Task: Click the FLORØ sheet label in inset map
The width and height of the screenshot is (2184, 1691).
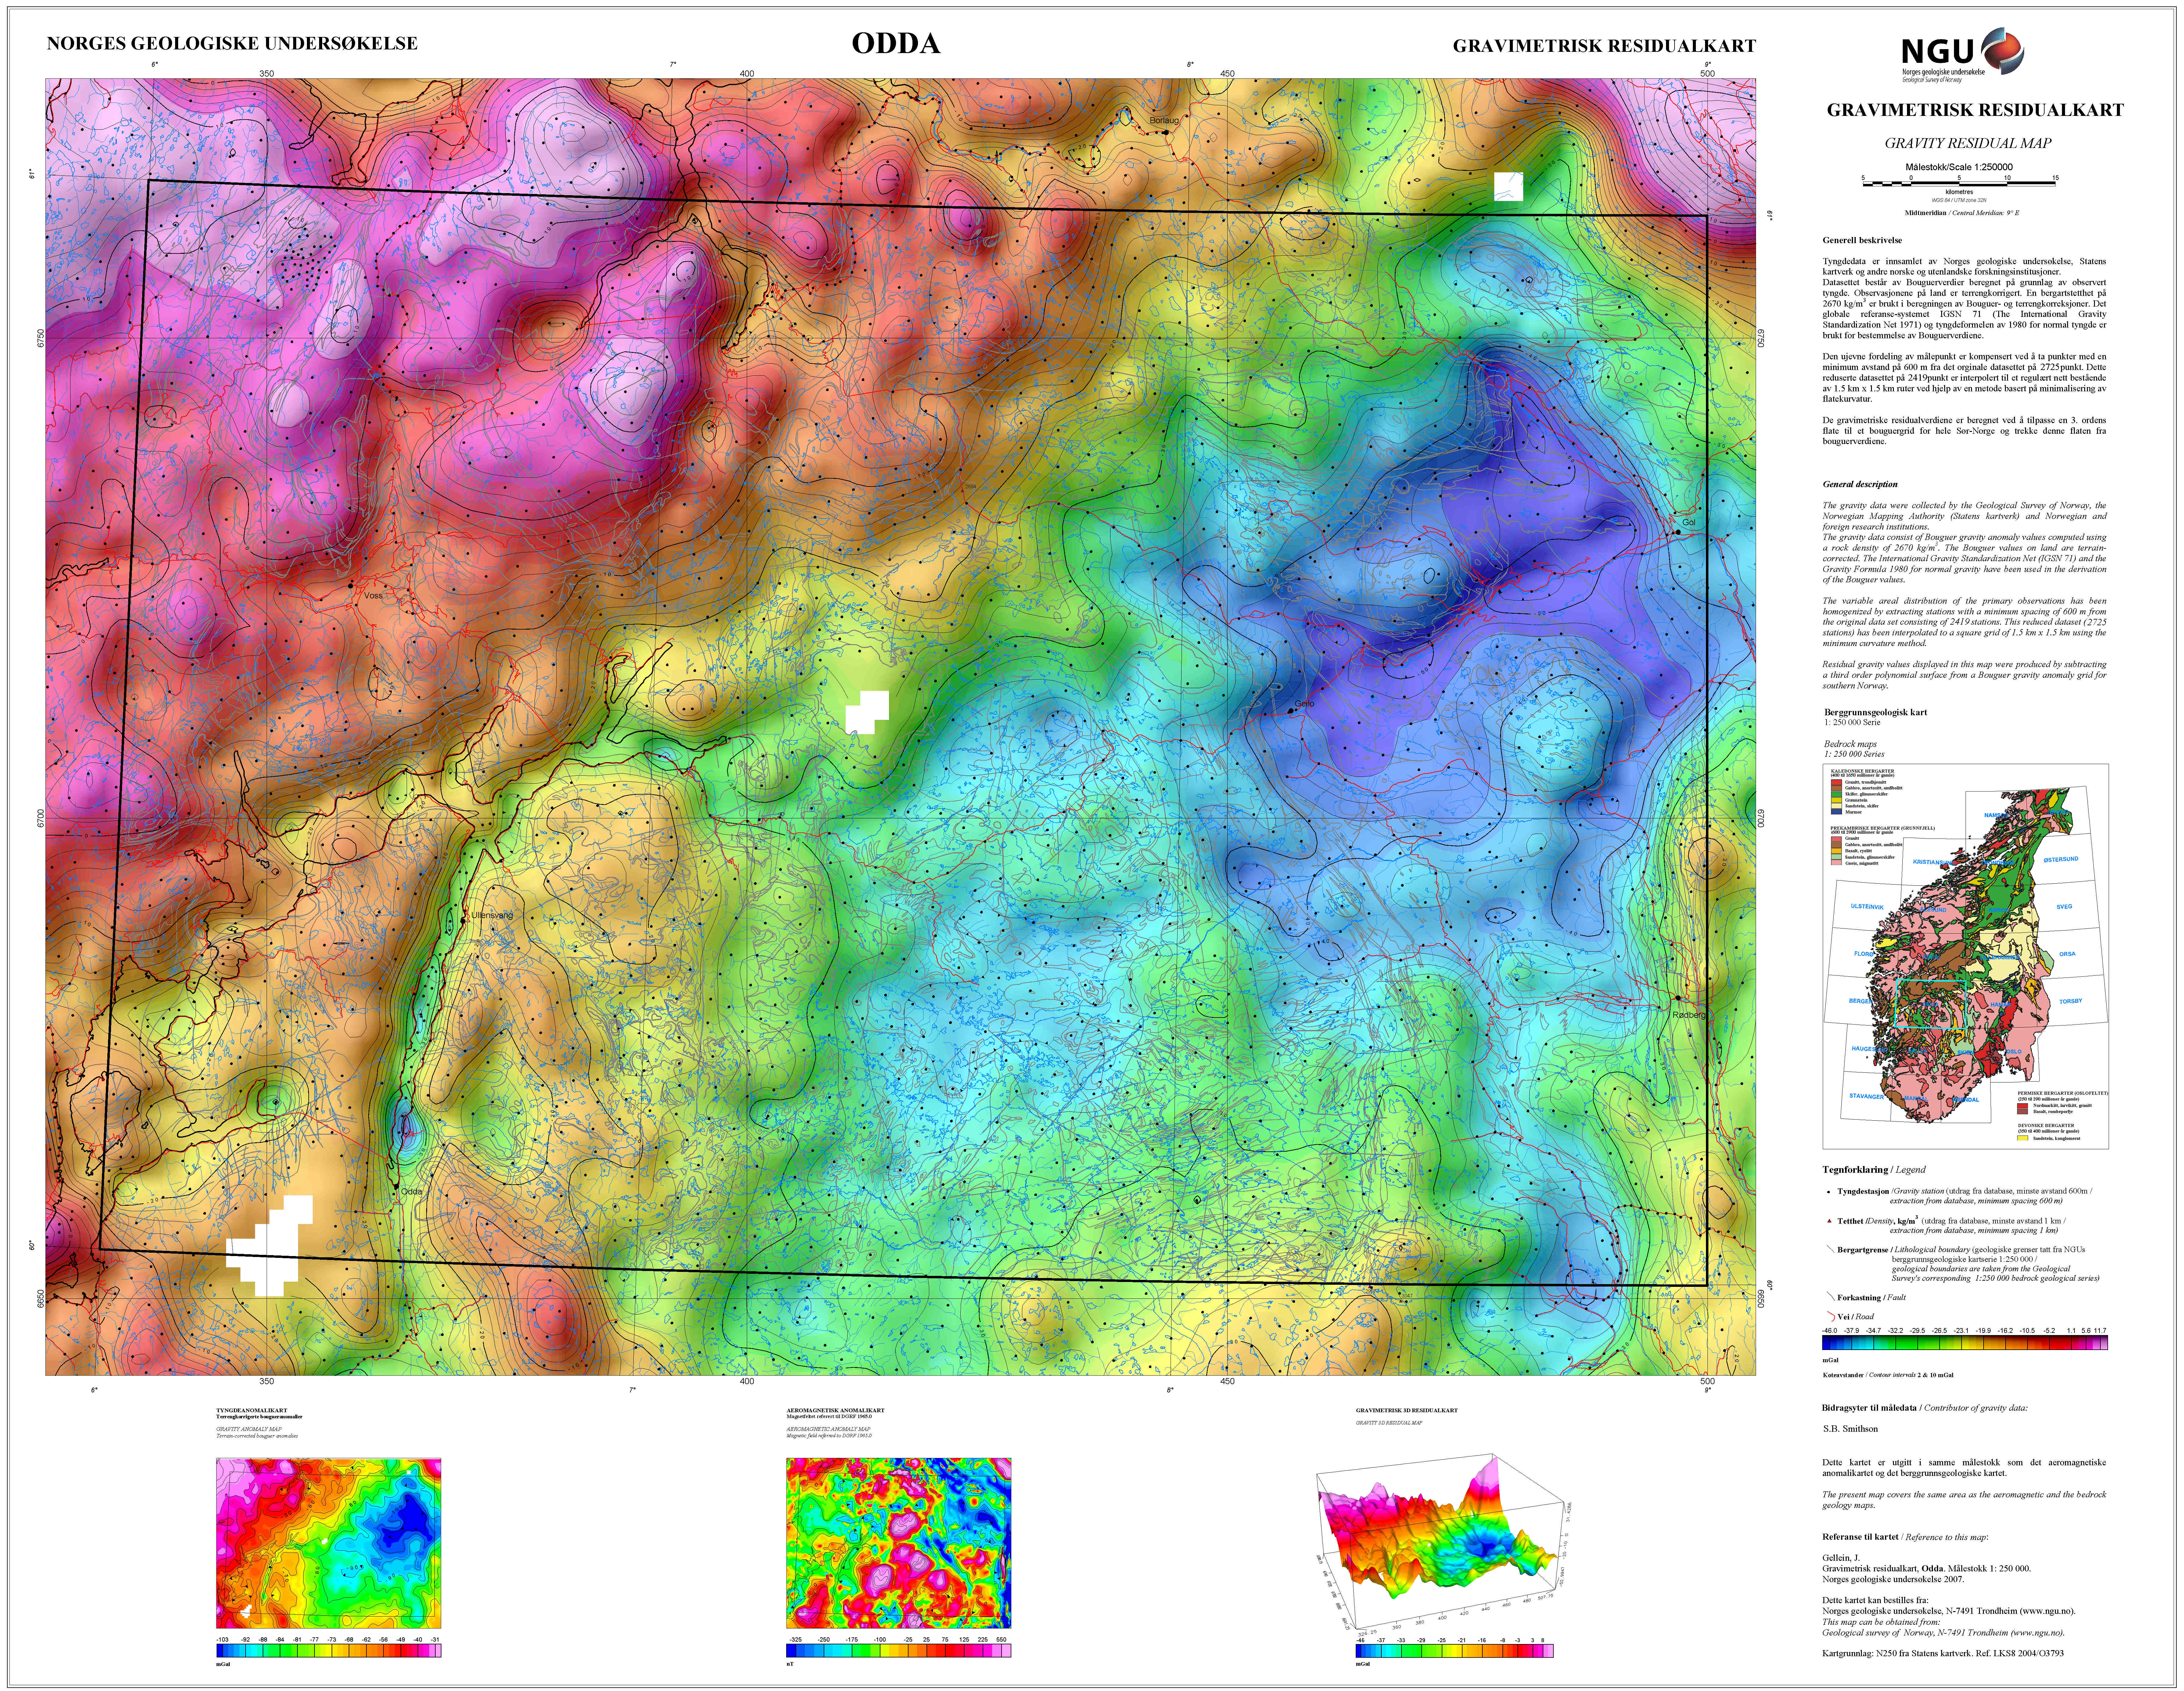Action: (x=1864, y=954)
